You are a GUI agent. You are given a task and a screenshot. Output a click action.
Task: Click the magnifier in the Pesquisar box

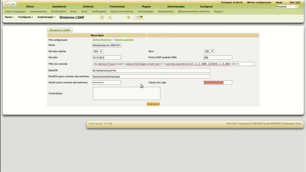(296, 7)
